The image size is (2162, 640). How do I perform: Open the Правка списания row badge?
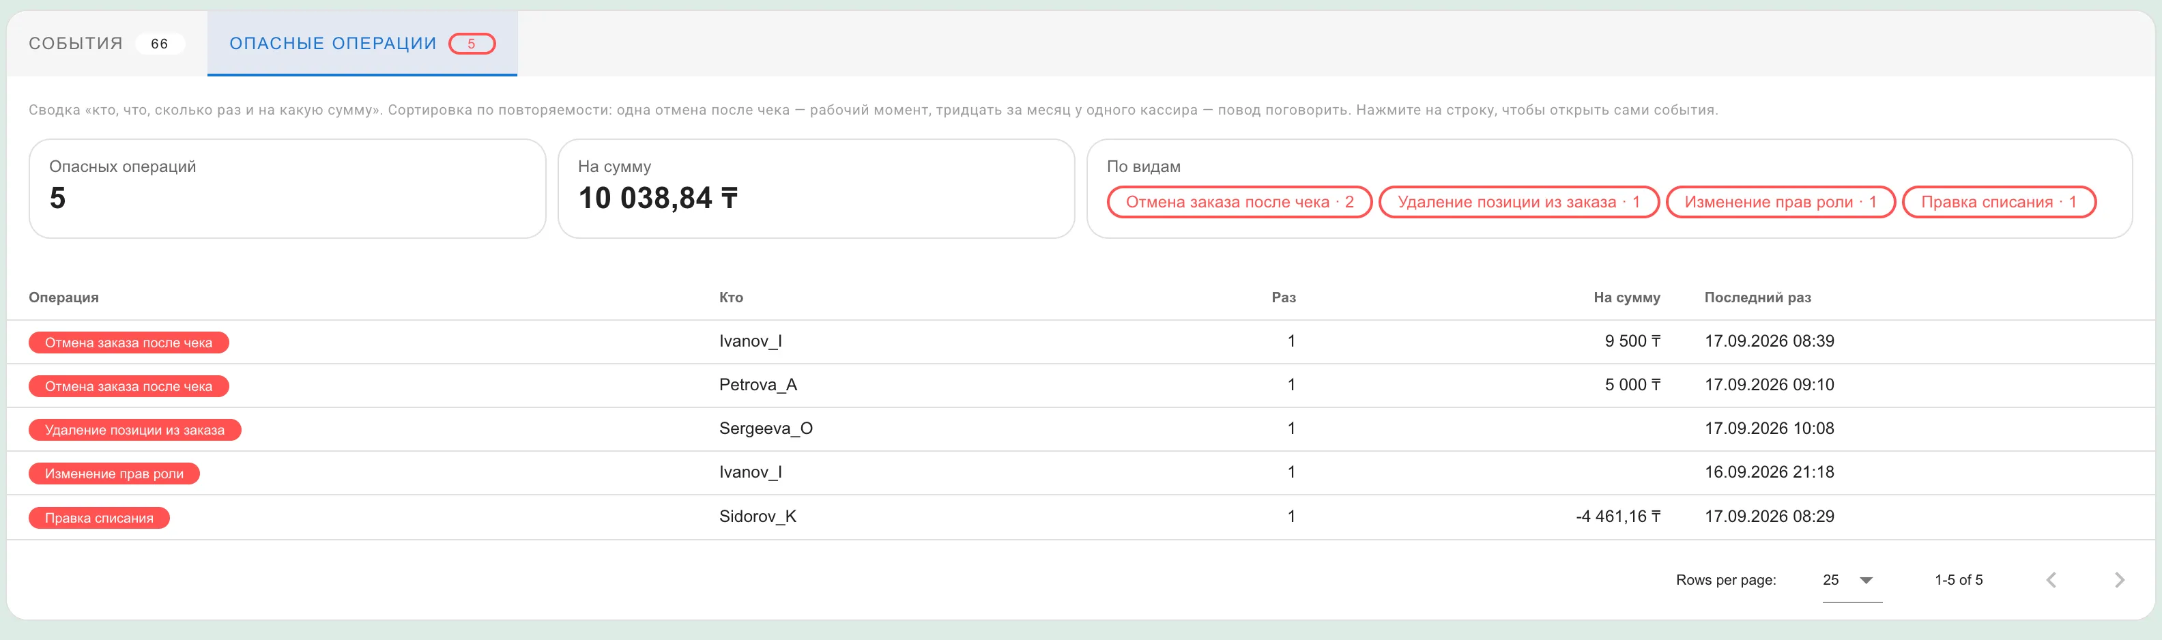point(99,518)
